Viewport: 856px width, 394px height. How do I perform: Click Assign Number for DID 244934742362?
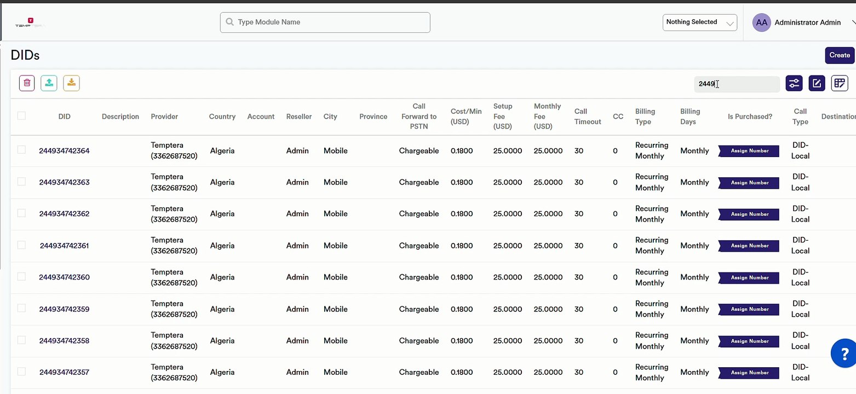point(749,214)
